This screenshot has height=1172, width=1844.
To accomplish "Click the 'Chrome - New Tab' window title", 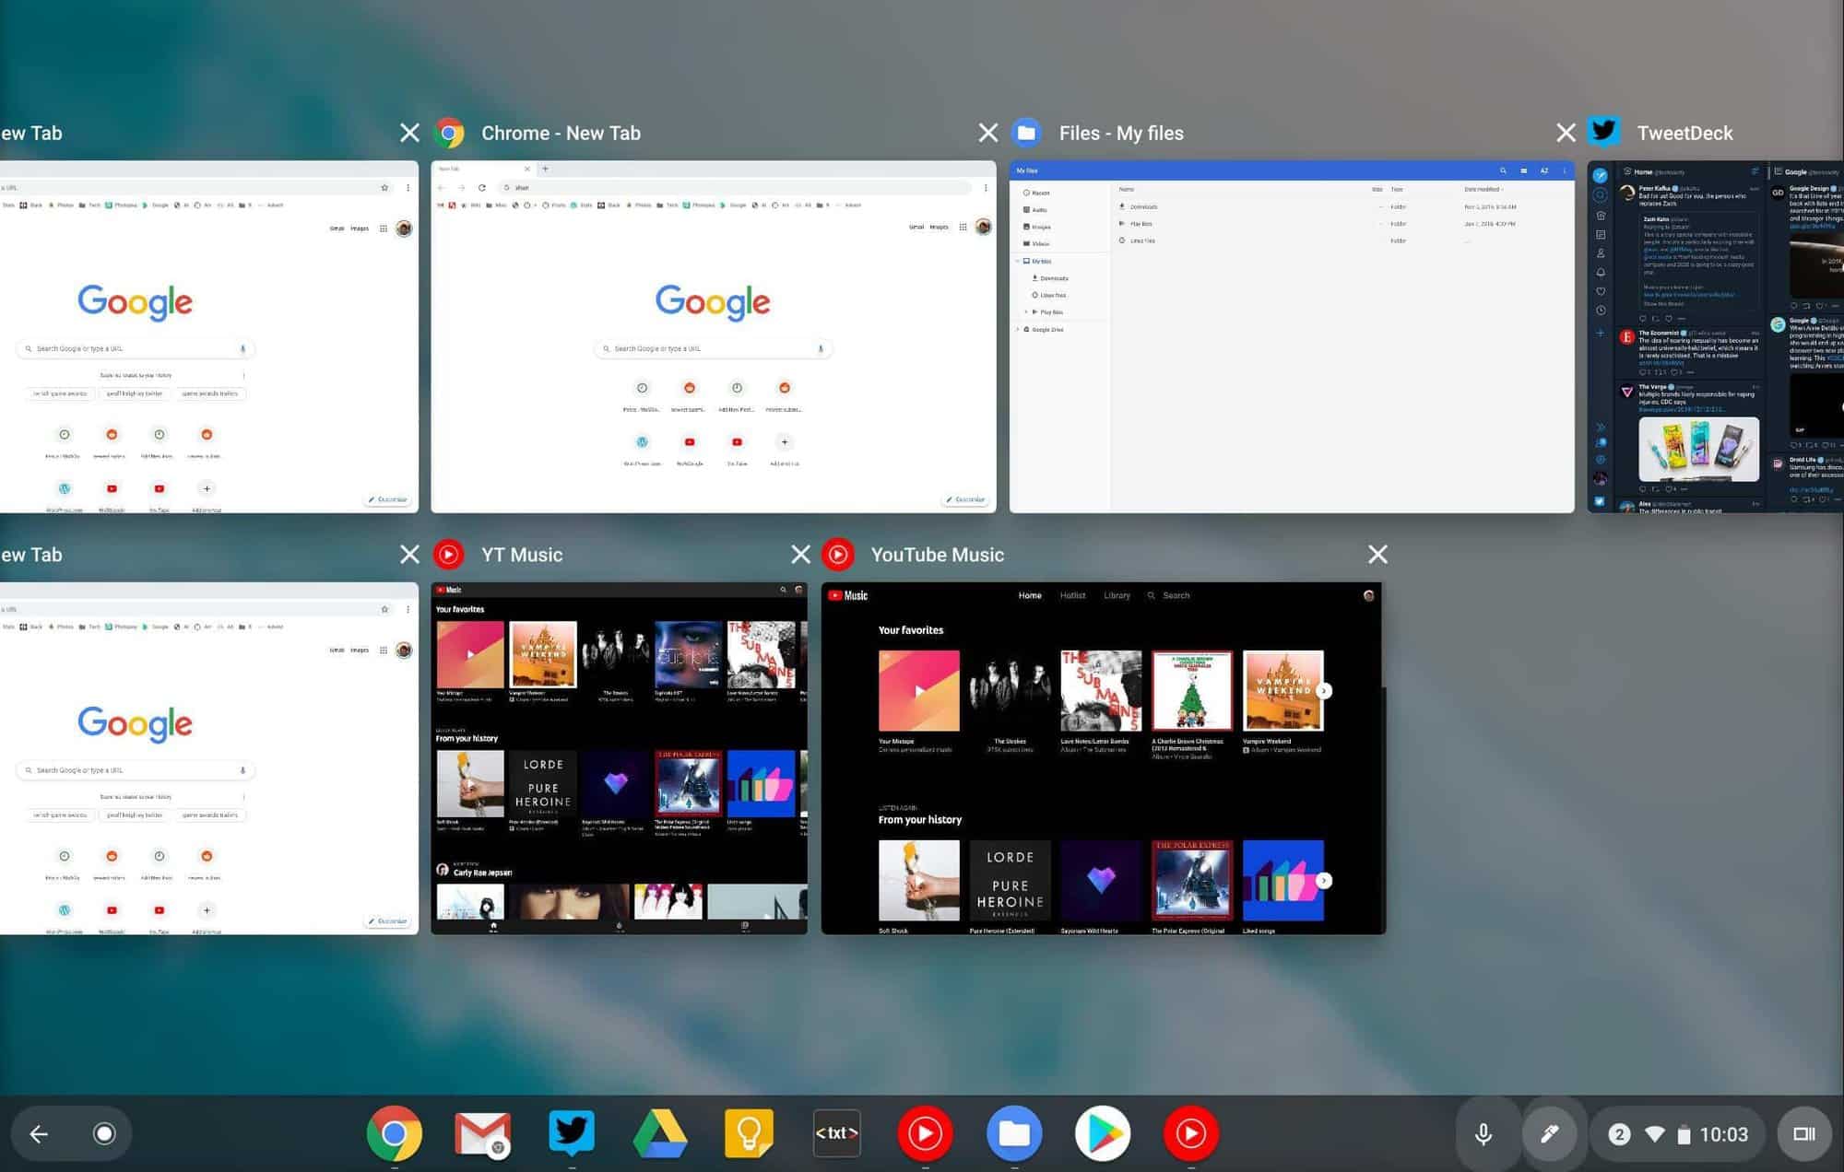I will pos(561,133).
